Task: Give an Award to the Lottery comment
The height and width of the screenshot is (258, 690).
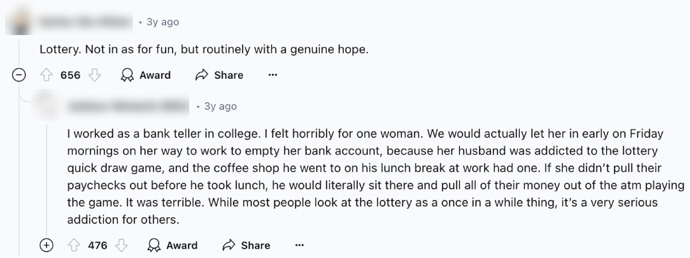Action: click(x=146, y=75)
